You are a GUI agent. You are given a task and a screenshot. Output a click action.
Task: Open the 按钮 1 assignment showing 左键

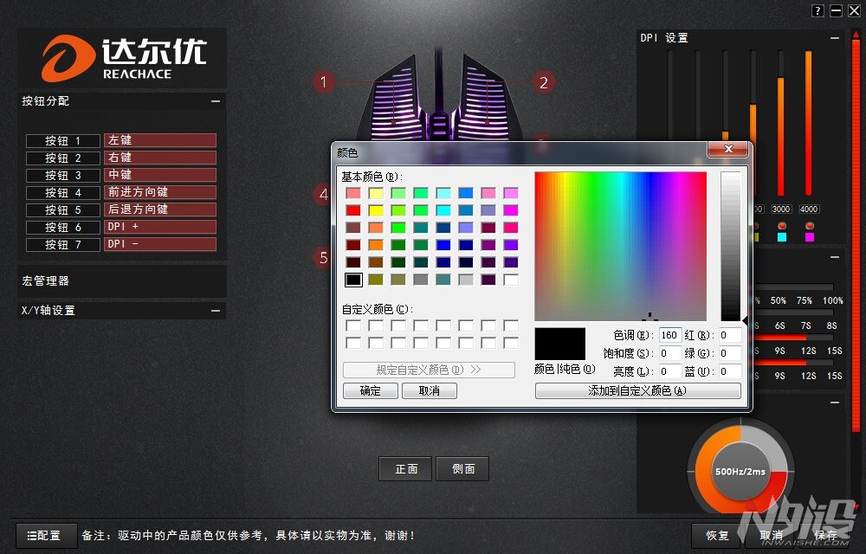[159, 140]
